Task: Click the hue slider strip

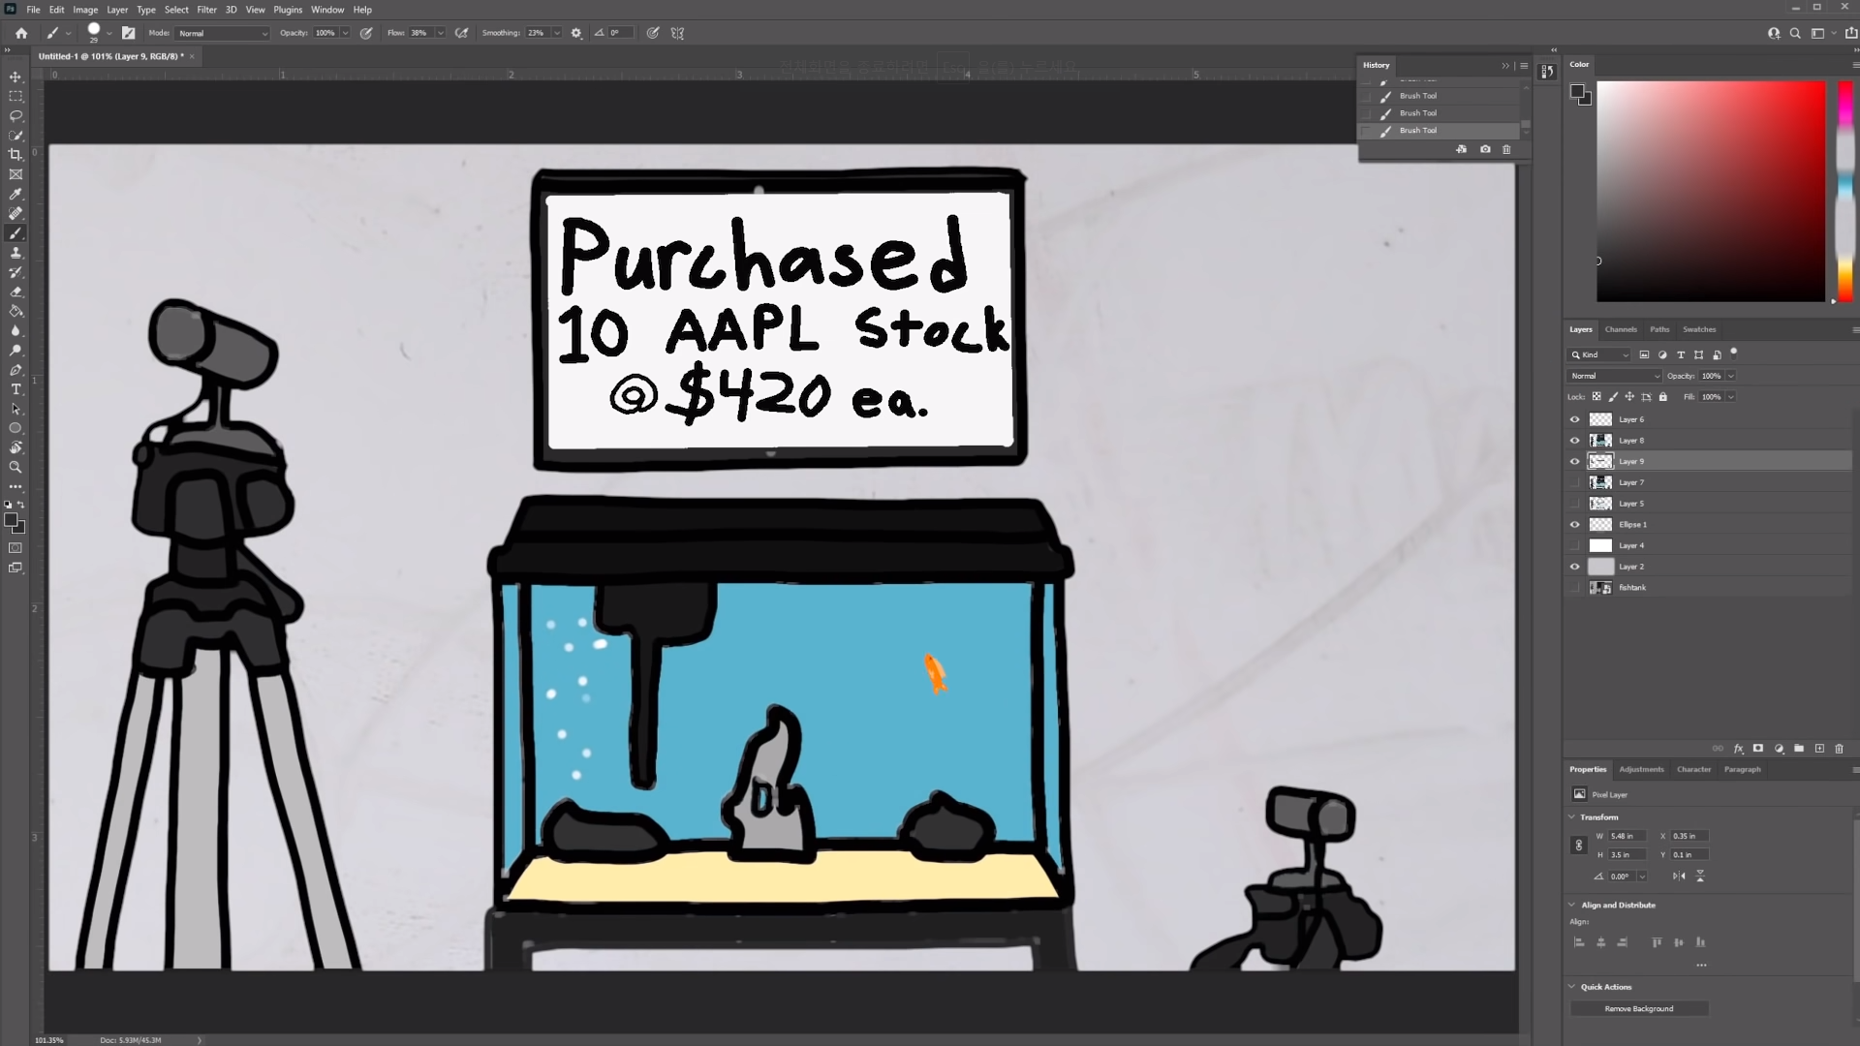Action: click(x=1845, y=191)
